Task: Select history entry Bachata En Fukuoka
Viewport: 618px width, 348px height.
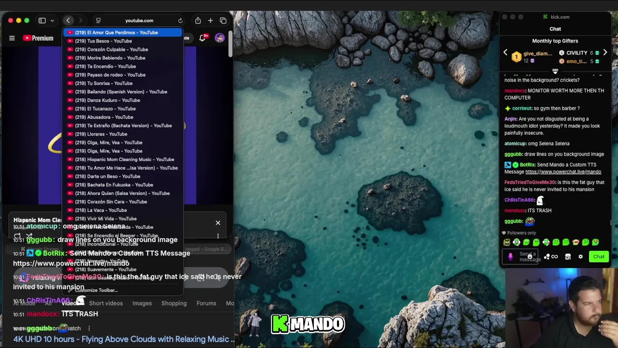Action: tap(123, 185)
